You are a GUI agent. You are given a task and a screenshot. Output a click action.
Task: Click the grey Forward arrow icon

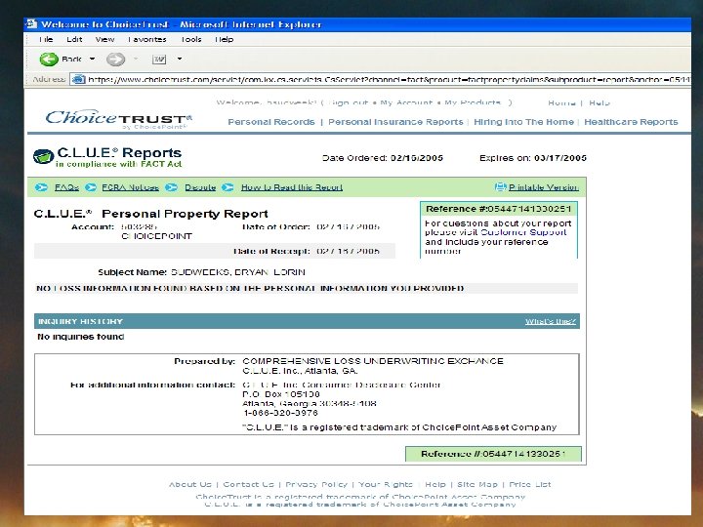(x=115, y=60)
